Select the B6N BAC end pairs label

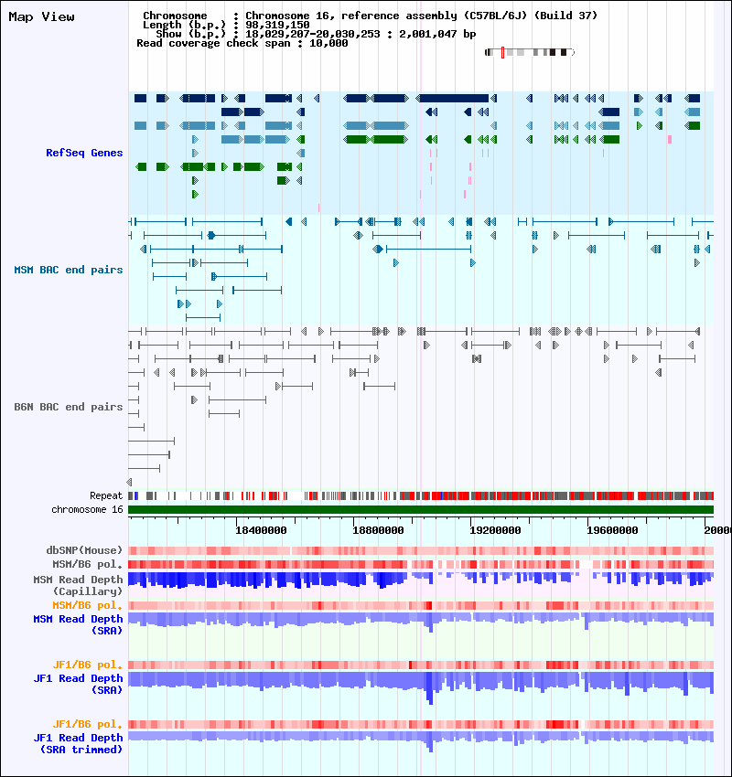click(x=69, y=407)
